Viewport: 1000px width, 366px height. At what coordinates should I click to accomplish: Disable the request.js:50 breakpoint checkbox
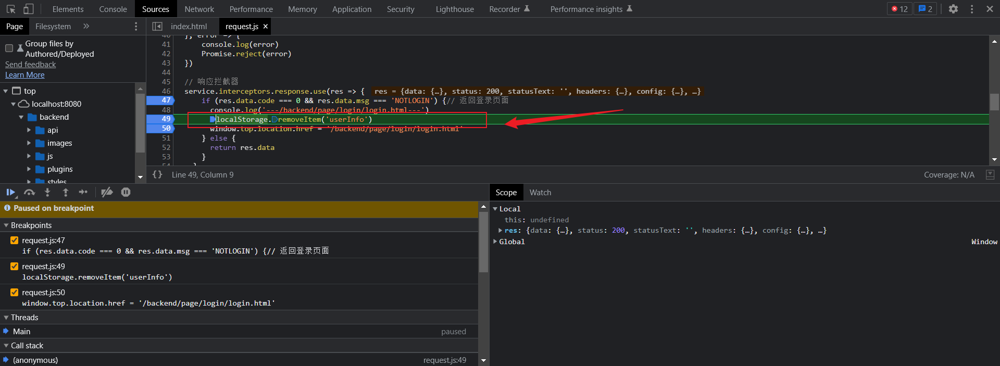tap(15, 293)
